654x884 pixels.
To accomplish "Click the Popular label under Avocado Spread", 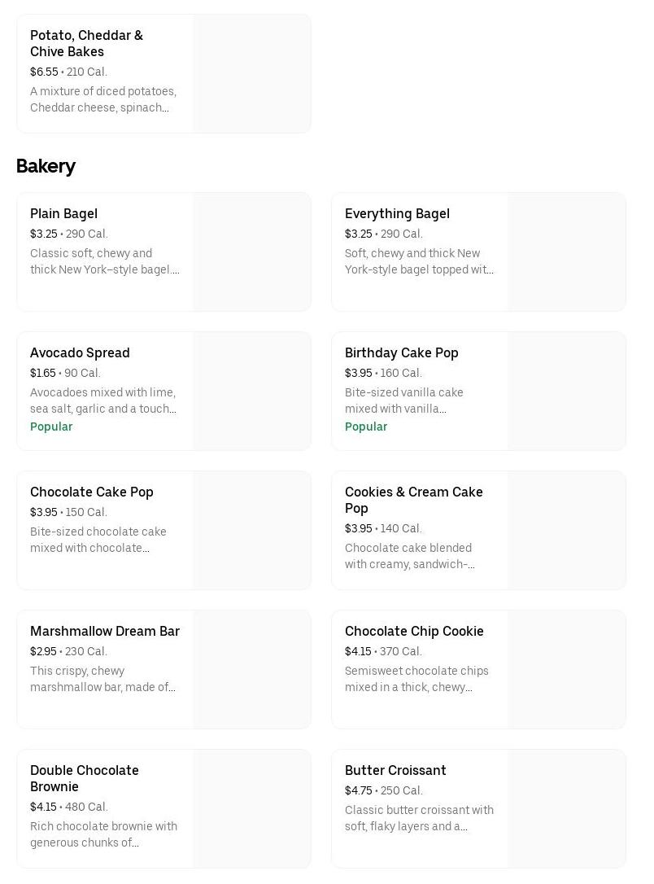I will coord(51,427).
